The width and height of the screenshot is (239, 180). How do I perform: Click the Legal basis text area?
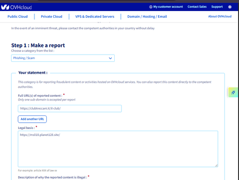coord(118,149)
